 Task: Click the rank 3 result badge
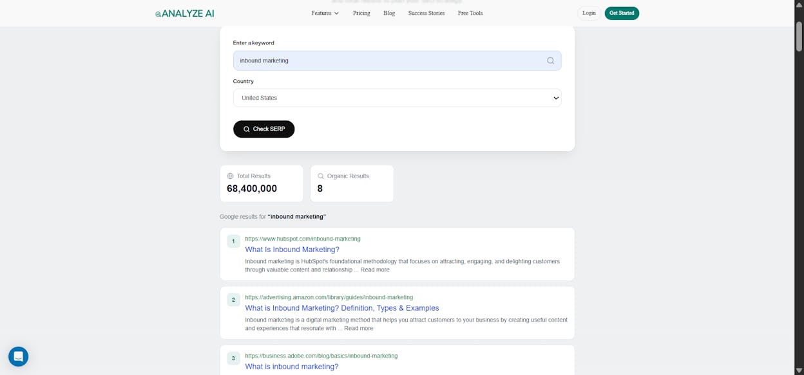pyautogui.click(x=233, y=358)
